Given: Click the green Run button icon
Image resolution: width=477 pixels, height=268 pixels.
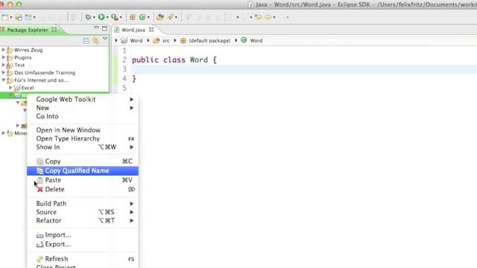Looking at the screenshot, I should click(x=101, y=17).
